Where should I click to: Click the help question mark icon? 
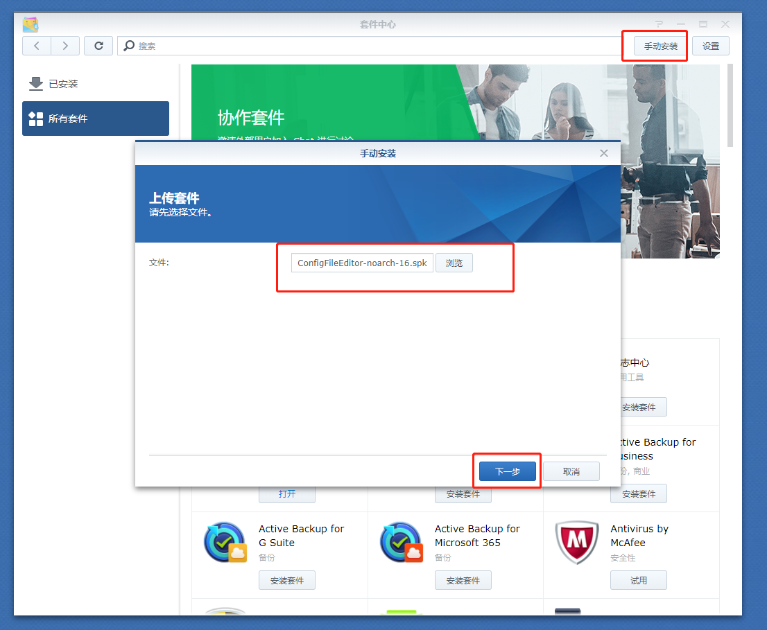coord(659,24)
